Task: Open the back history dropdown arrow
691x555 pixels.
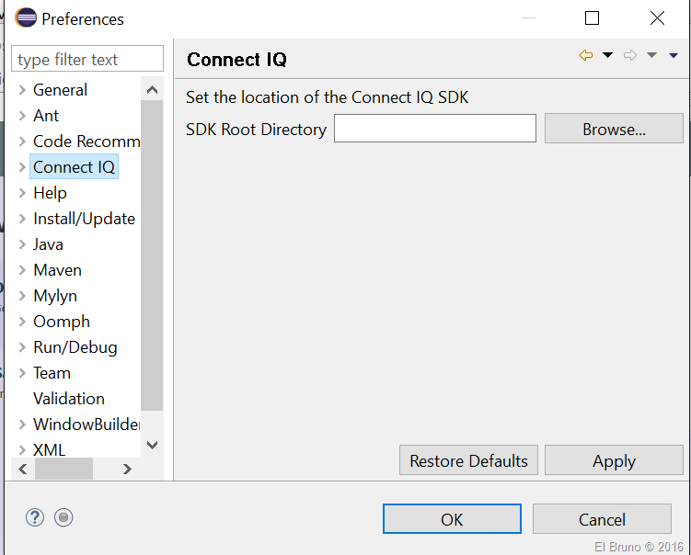Action: (x=607, y=56)
